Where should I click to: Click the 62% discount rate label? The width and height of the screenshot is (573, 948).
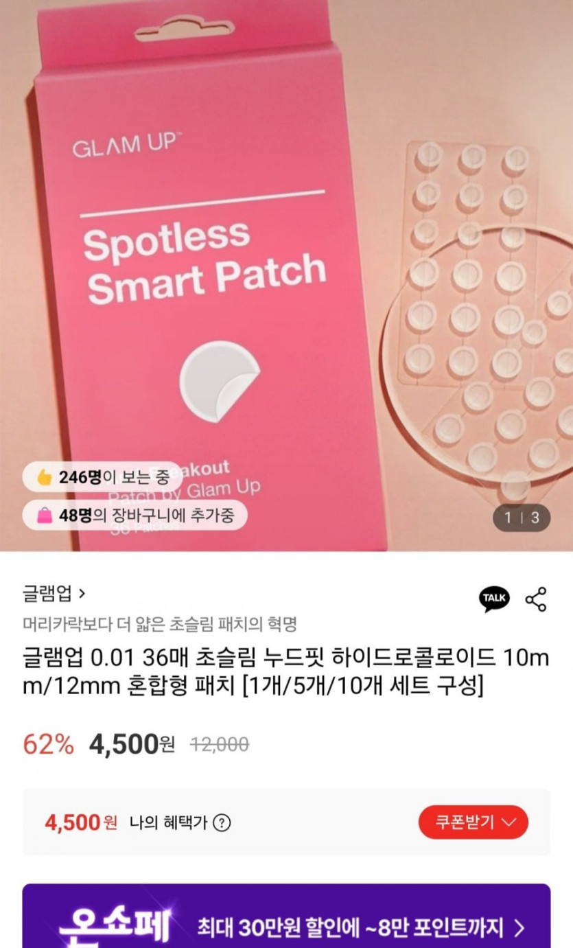pyautogui.click(x=49, y=744)
